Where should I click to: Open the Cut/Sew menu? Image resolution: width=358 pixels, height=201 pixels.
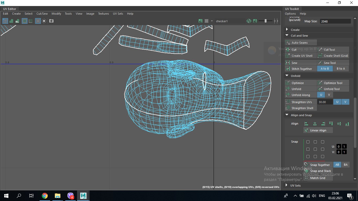point(42,14)
